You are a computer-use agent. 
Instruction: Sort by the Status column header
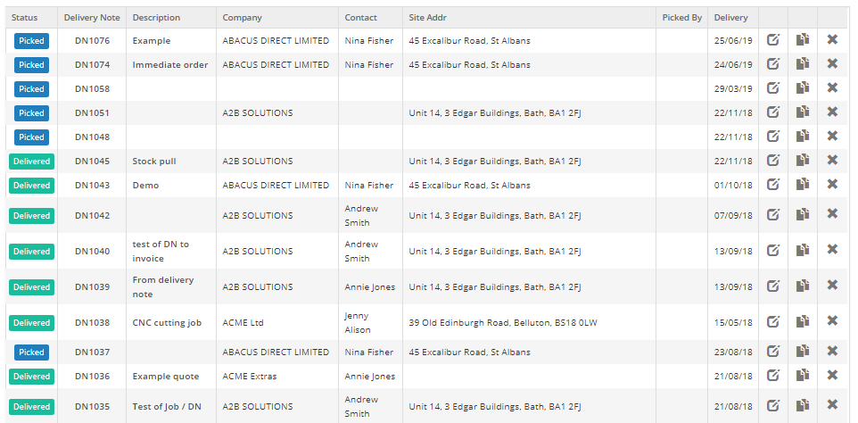point(24,18)
